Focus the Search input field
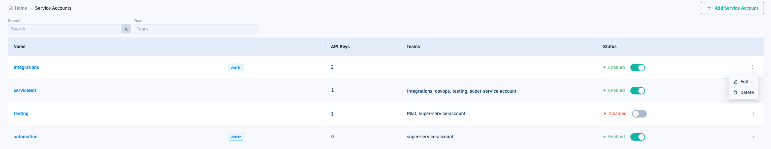771x149 pixels. [64, 29]
